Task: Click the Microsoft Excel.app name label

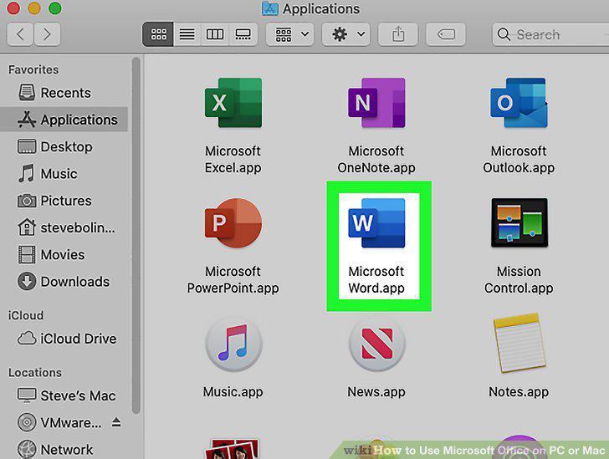Action: 233,159
